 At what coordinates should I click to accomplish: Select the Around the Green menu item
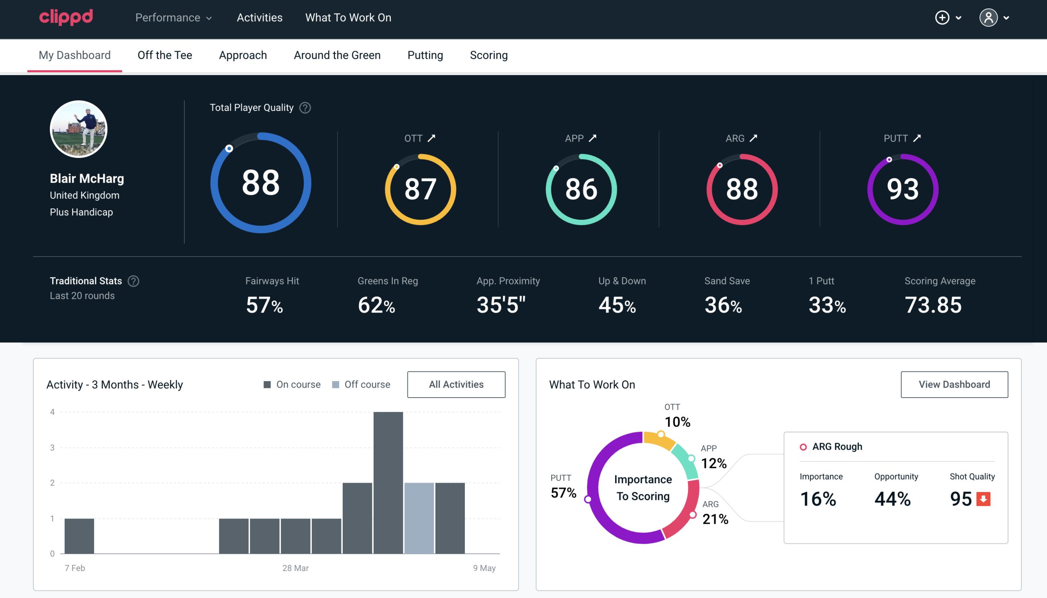coord(337,55)
